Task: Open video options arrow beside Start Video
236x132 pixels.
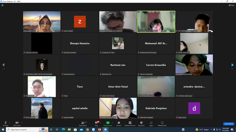Action: pyautogui.click(x=21, y=123)
